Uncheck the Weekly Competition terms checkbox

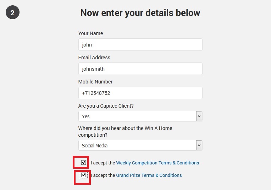coord(84,163)
